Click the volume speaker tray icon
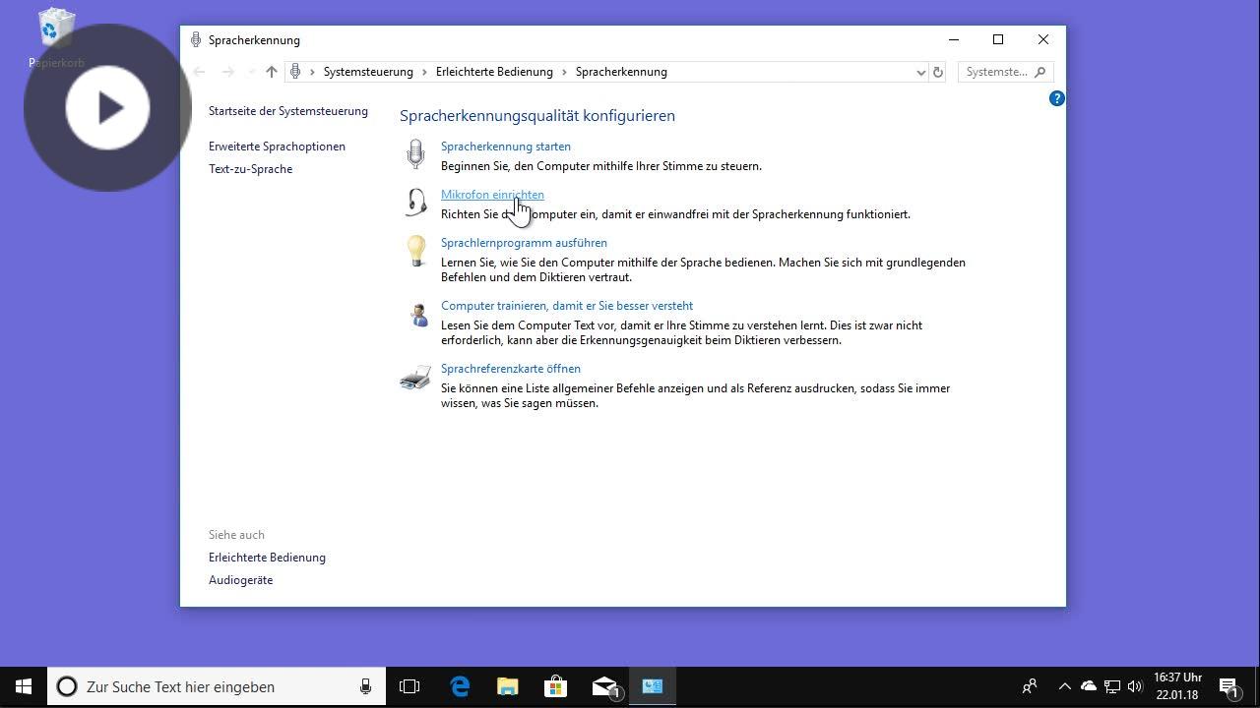The image size is (1260, 708). click(x=1135, y=686)
